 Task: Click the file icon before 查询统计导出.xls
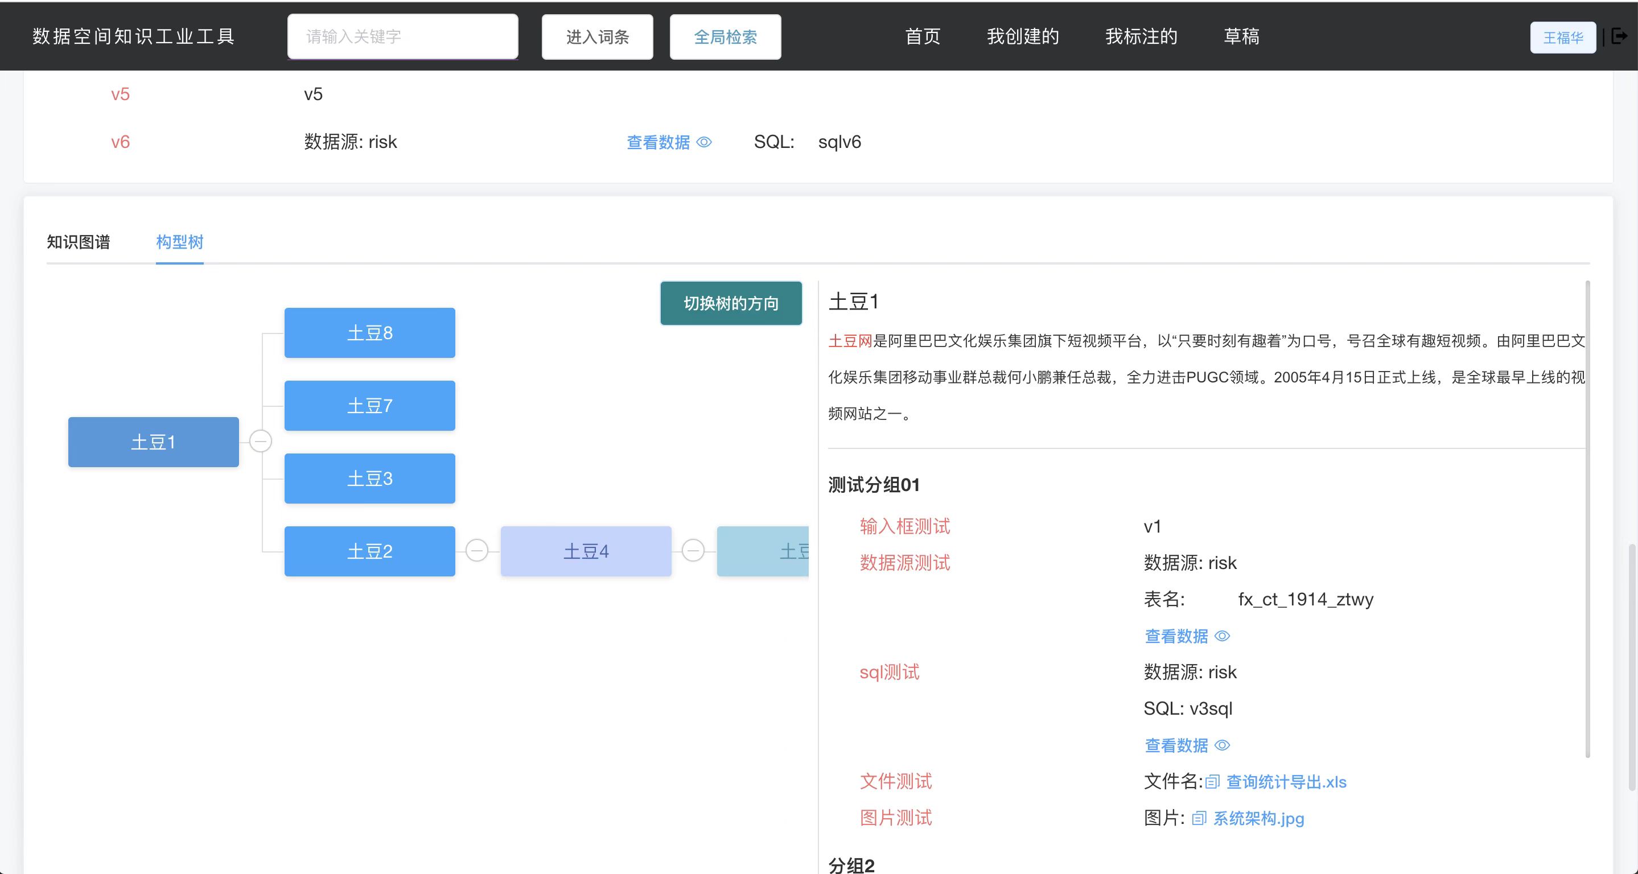pos(1212,782)
